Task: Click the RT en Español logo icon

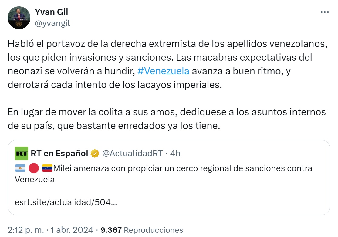Action: tap(21, 153)
